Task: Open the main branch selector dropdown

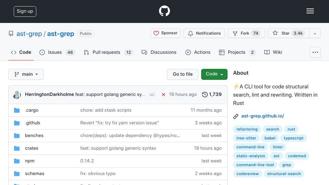Action: (26, 74)
